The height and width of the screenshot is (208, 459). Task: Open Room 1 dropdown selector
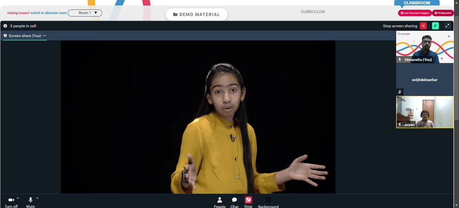(85, 13)
